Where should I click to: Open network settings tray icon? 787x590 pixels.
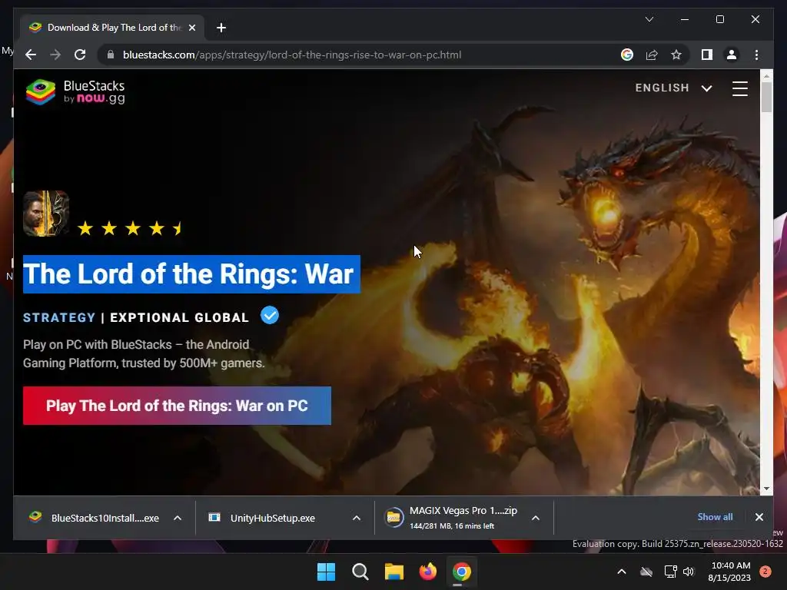(x=670, y=572)
